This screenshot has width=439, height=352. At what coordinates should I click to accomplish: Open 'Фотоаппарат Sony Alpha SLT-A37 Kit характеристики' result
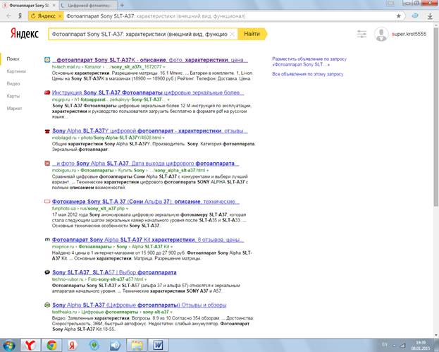tap(148, 240)
